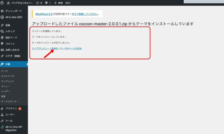Open the プラグイン plugins icon
Viewport: 224px width, 134px height.
tap(2, 109)
